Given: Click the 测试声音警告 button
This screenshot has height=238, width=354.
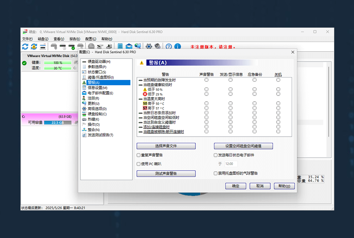Looking at the screenshot, I should 166,173.
